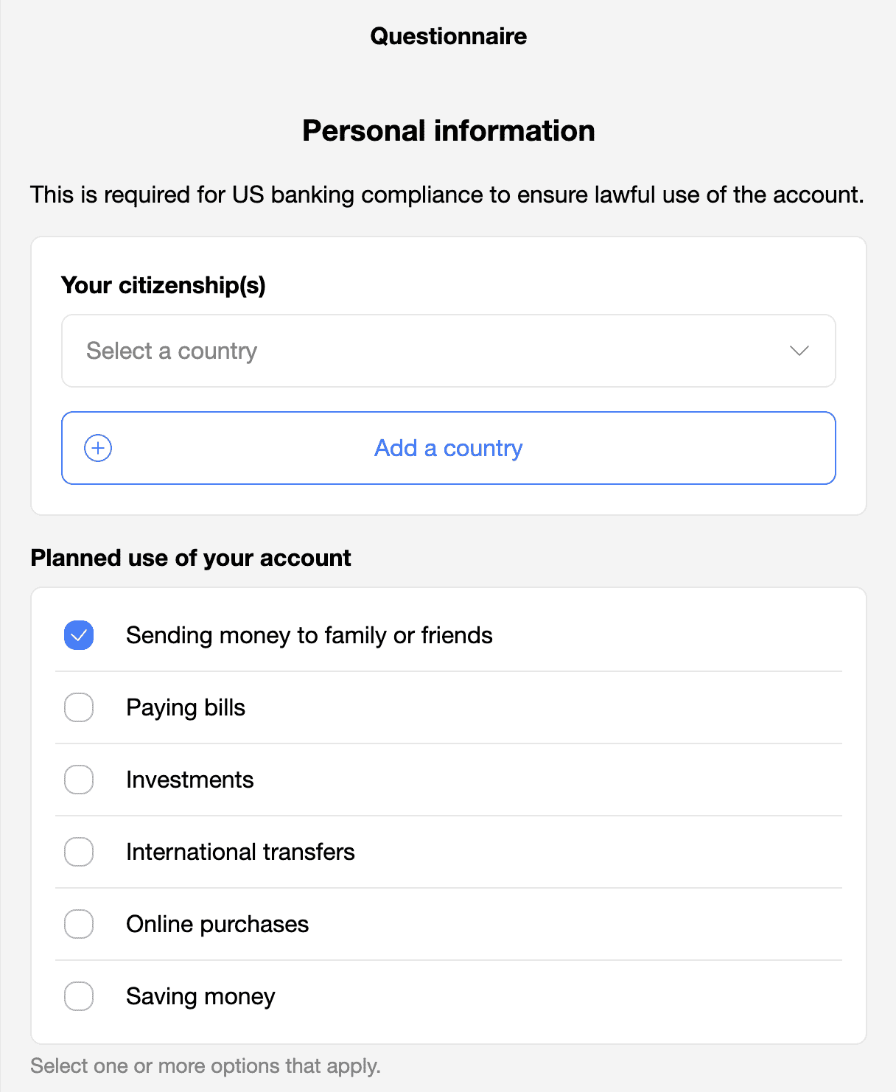
Task: Click the plus circle icon
Action: (98, 448)
